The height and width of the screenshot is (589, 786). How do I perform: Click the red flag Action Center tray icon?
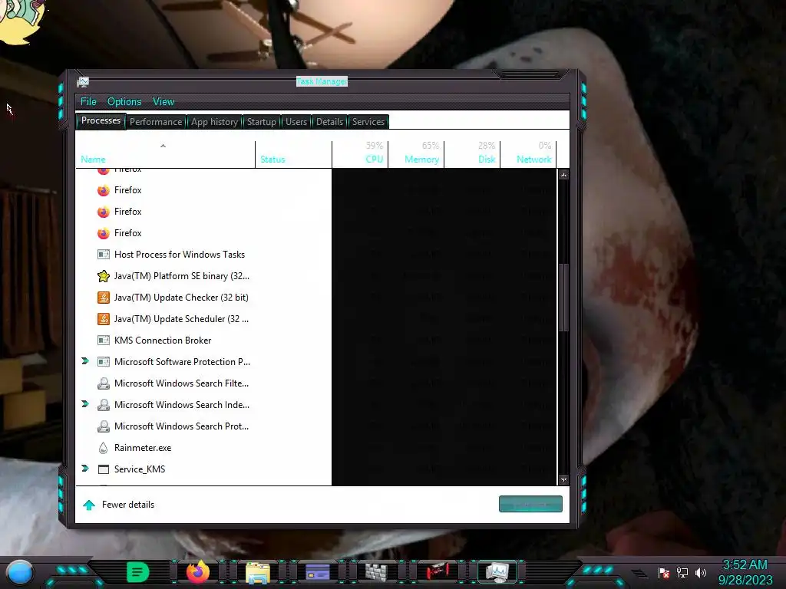pyautogui.click(x=664, y=572)
